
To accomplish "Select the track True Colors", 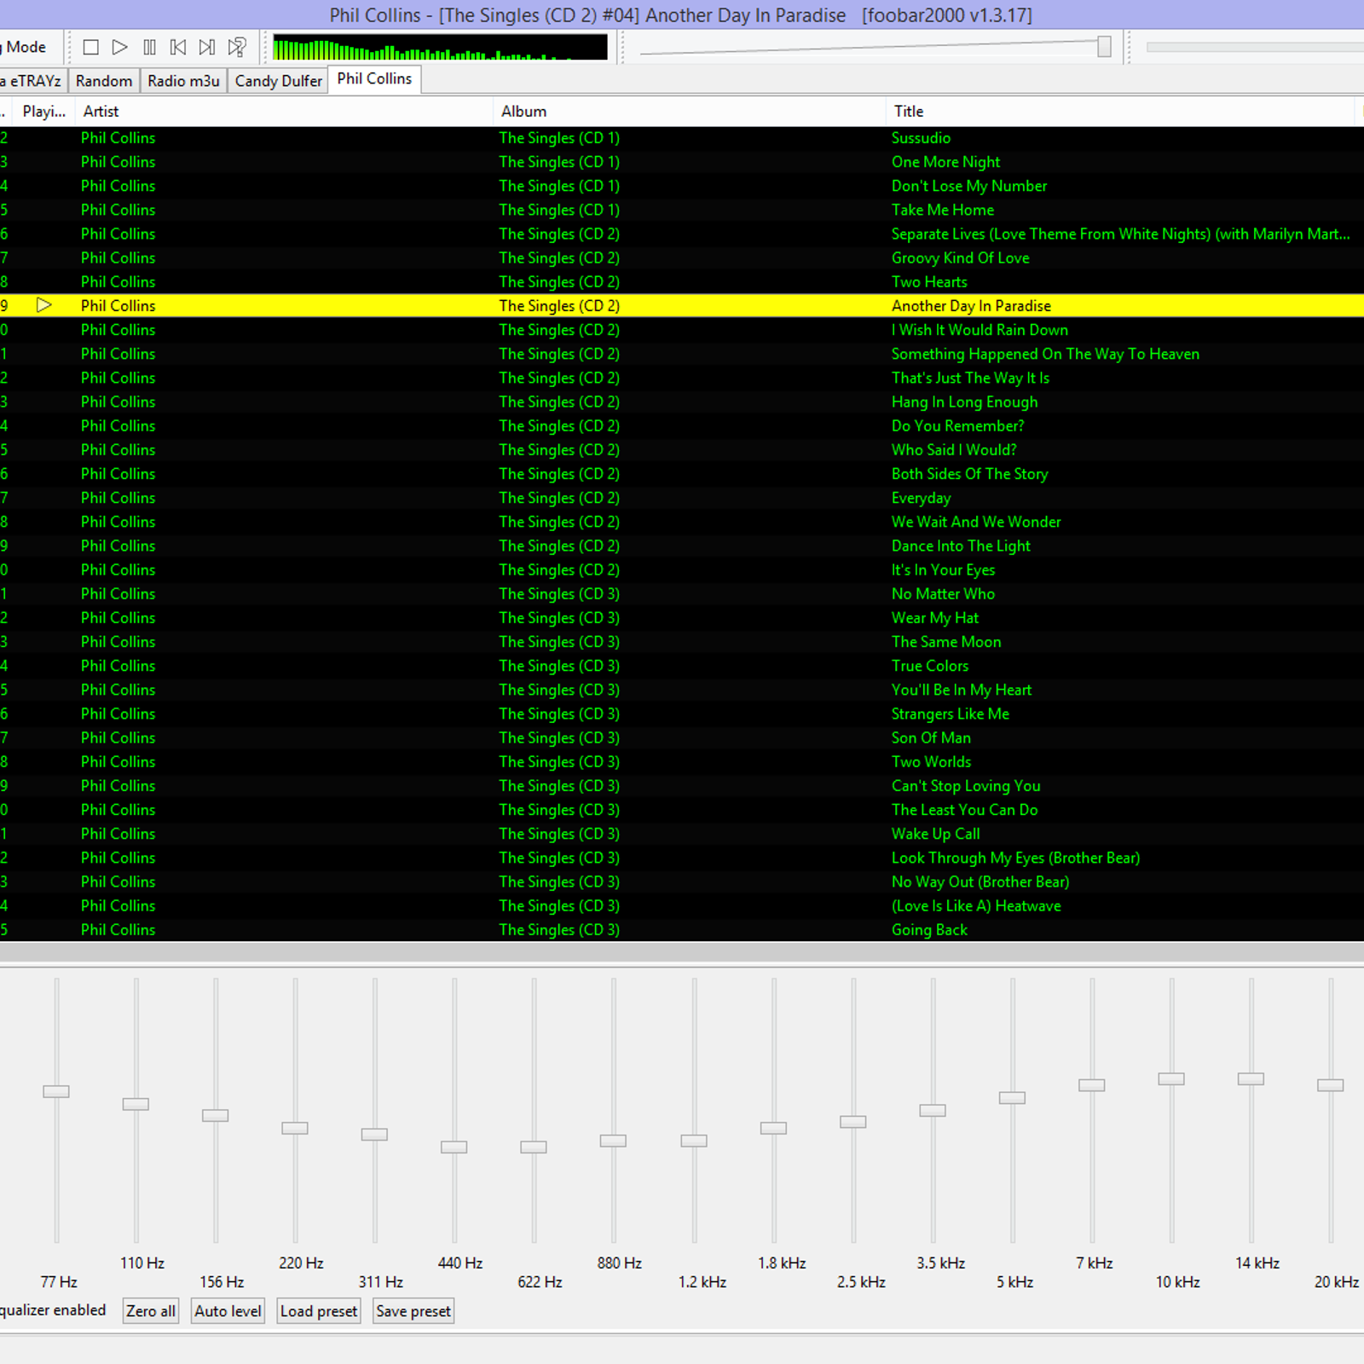I will 682,666.
